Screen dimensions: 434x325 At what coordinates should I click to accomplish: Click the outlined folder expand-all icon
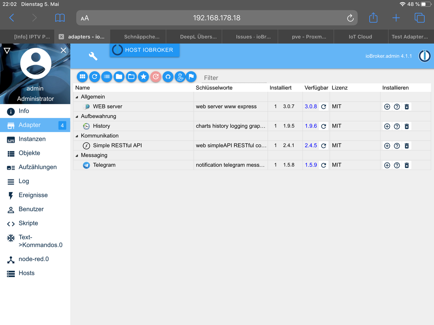[x=131, y=77]
